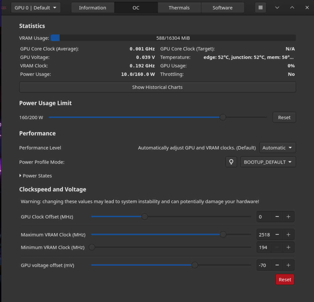314x302 pixels.
Task: Increase GPU voltage offset with plus
Action: (x=288, y=265)
